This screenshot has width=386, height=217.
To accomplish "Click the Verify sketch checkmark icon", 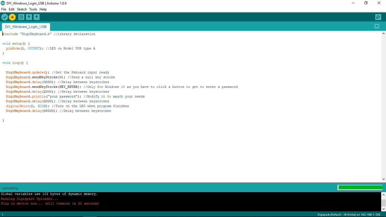I will coord(5,17).
